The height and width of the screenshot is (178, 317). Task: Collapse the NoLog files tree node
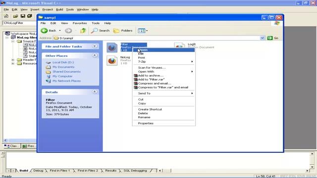7,38
